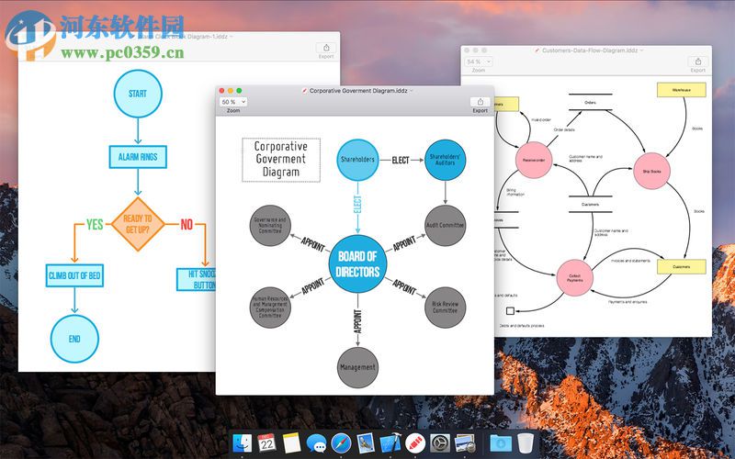Screen dimensions: 735x459
Task: Click the vertical blue ELECT label
Action: pos(357,205)
